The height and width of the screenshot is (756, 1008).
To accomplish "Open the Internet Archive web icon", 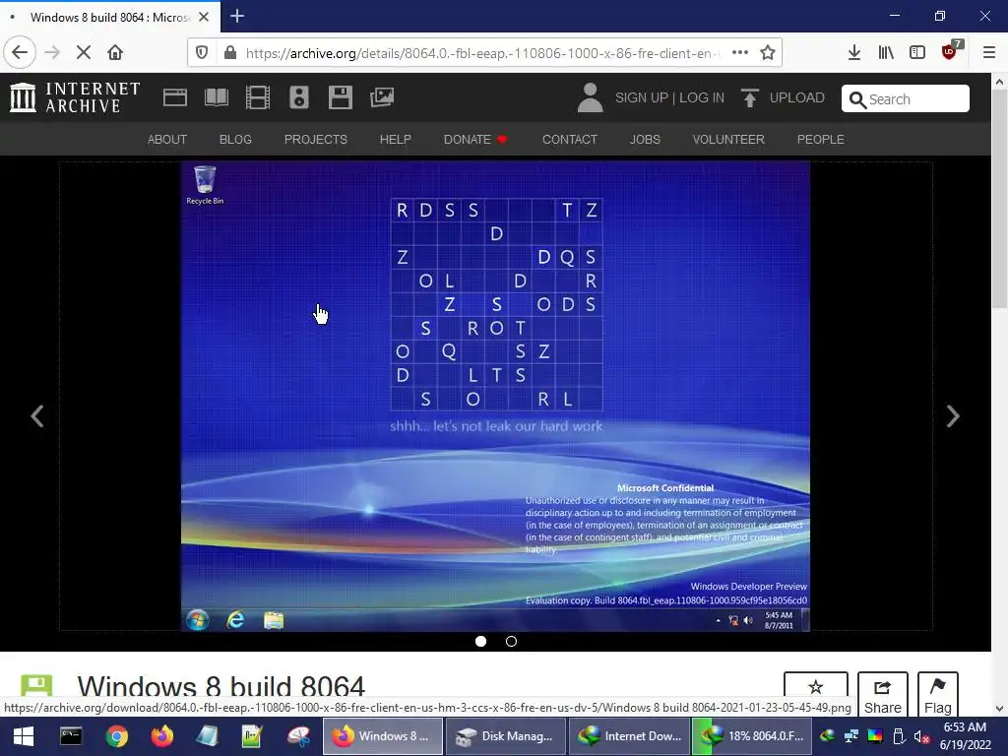I will [175, 97].
